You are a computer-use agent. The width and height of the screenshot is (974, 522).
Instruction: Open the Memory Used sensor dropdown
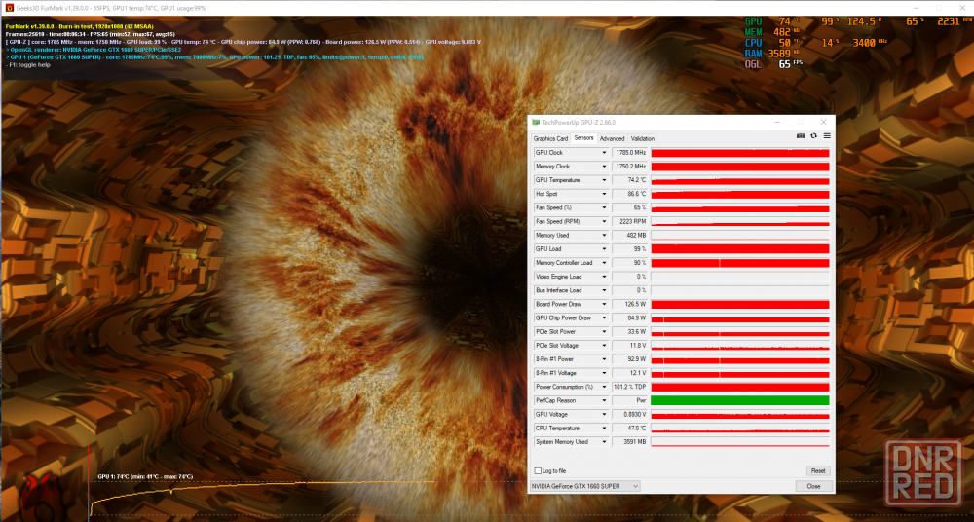click(603, 236)
